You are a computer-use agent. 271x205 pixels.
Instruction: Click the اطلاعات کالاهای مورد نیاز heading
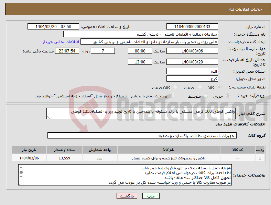point(240,124)
